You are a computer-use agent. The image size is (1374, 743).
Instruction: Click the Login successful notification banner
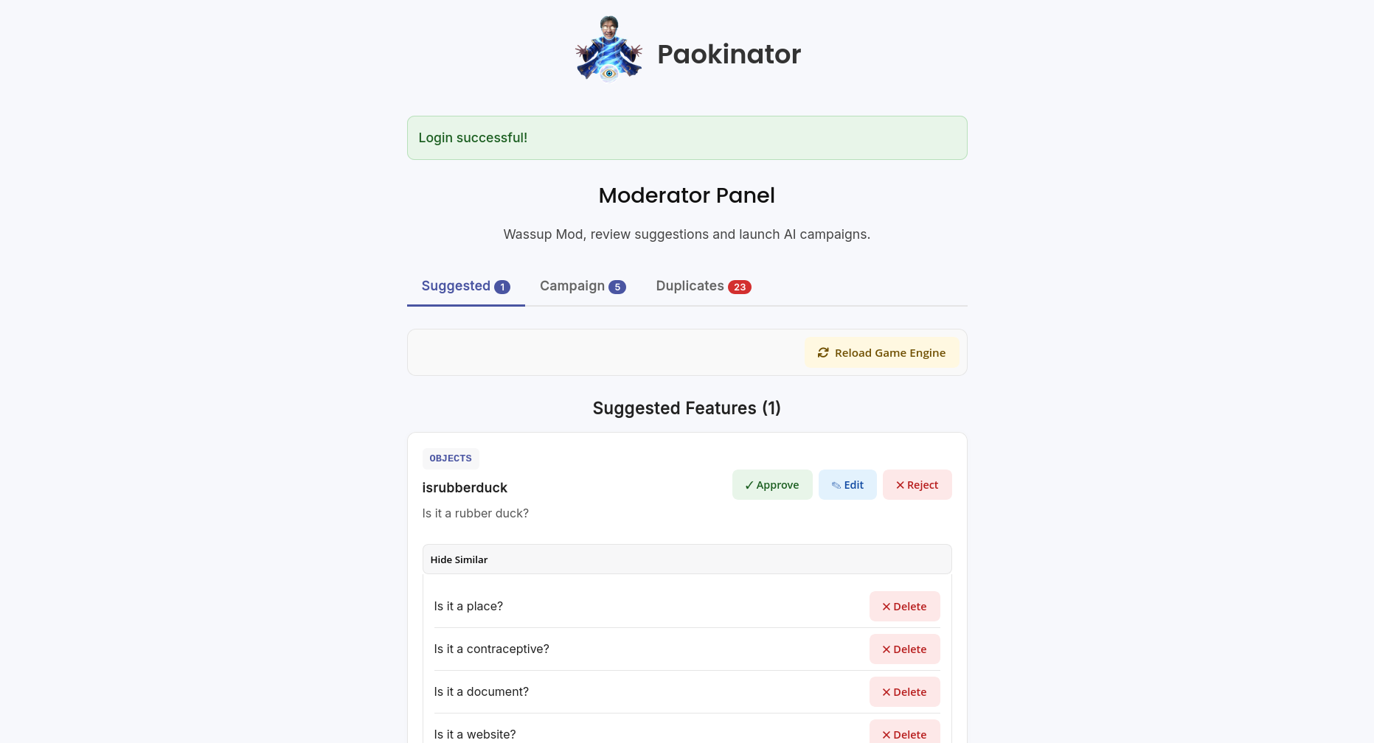(x=687, y=138)
